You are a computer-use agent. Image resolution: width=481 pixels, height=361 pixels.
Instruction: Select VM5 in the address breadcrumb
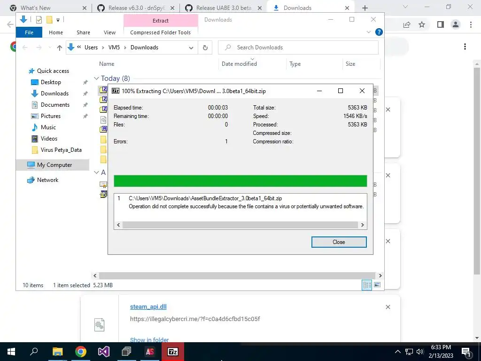tap(114, 47)
